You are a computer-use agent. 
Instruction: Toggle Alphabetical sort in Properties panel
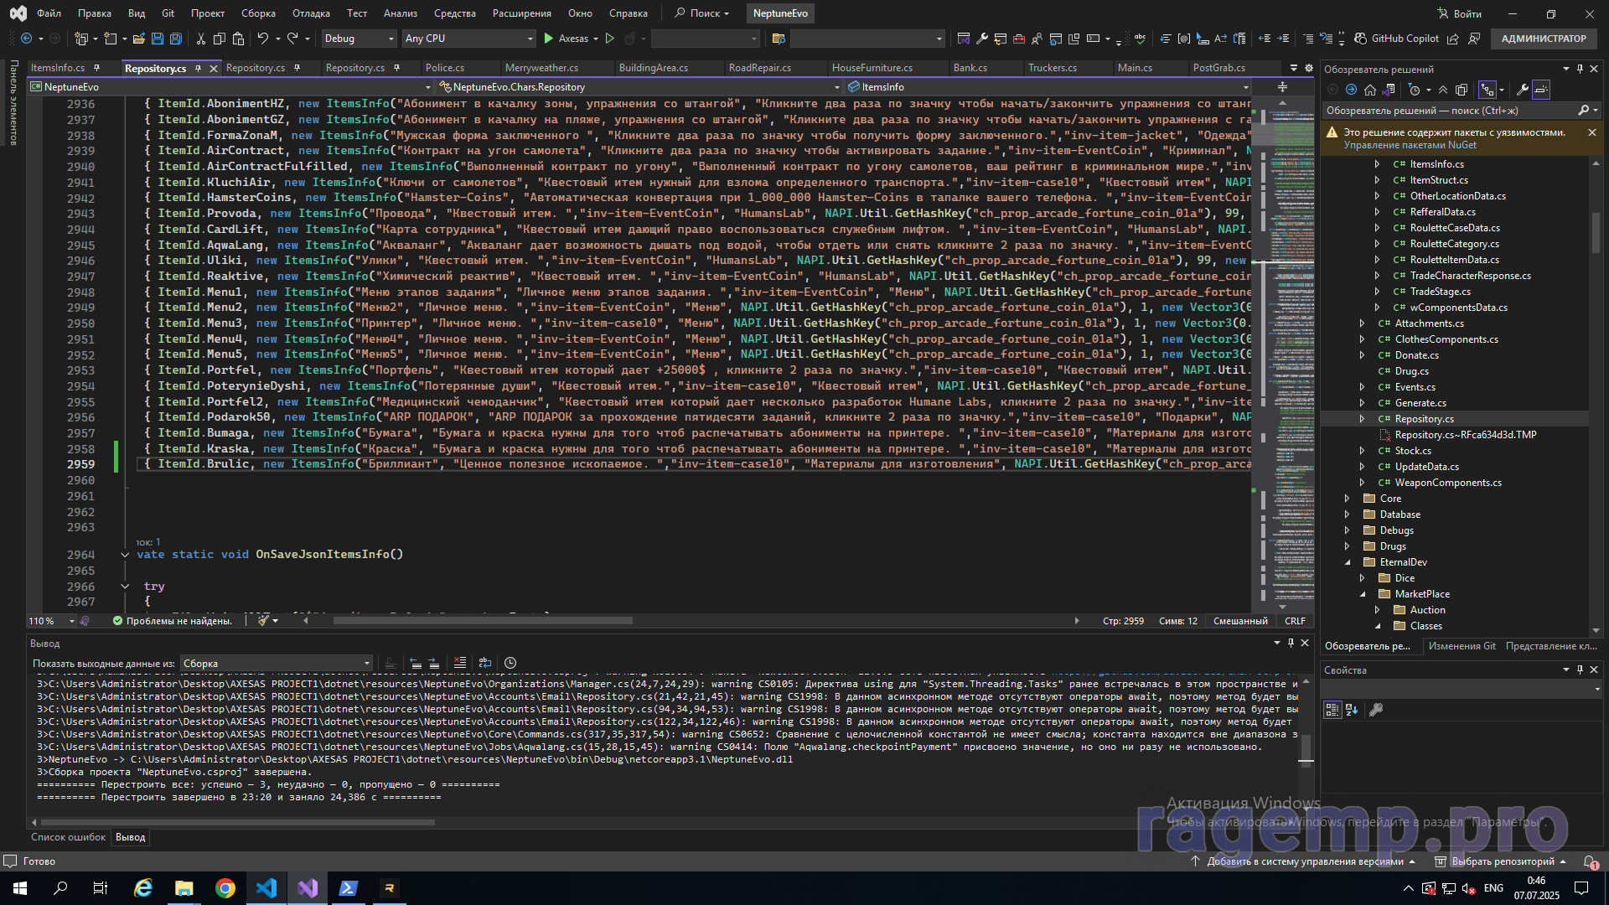1352,710
